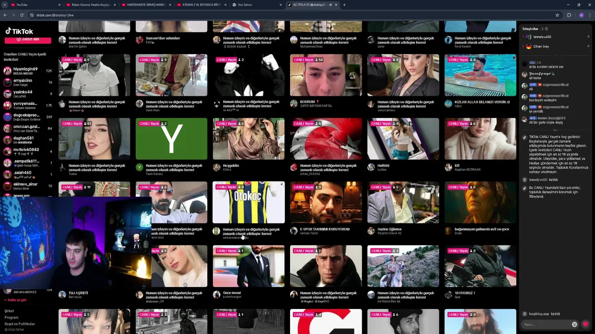Open E-SPOR TAKIMIMI KURUYORUM stream thumbnail
Image resolution: width=595 pixels, height=334 pixels.
(x=326, y=202)
